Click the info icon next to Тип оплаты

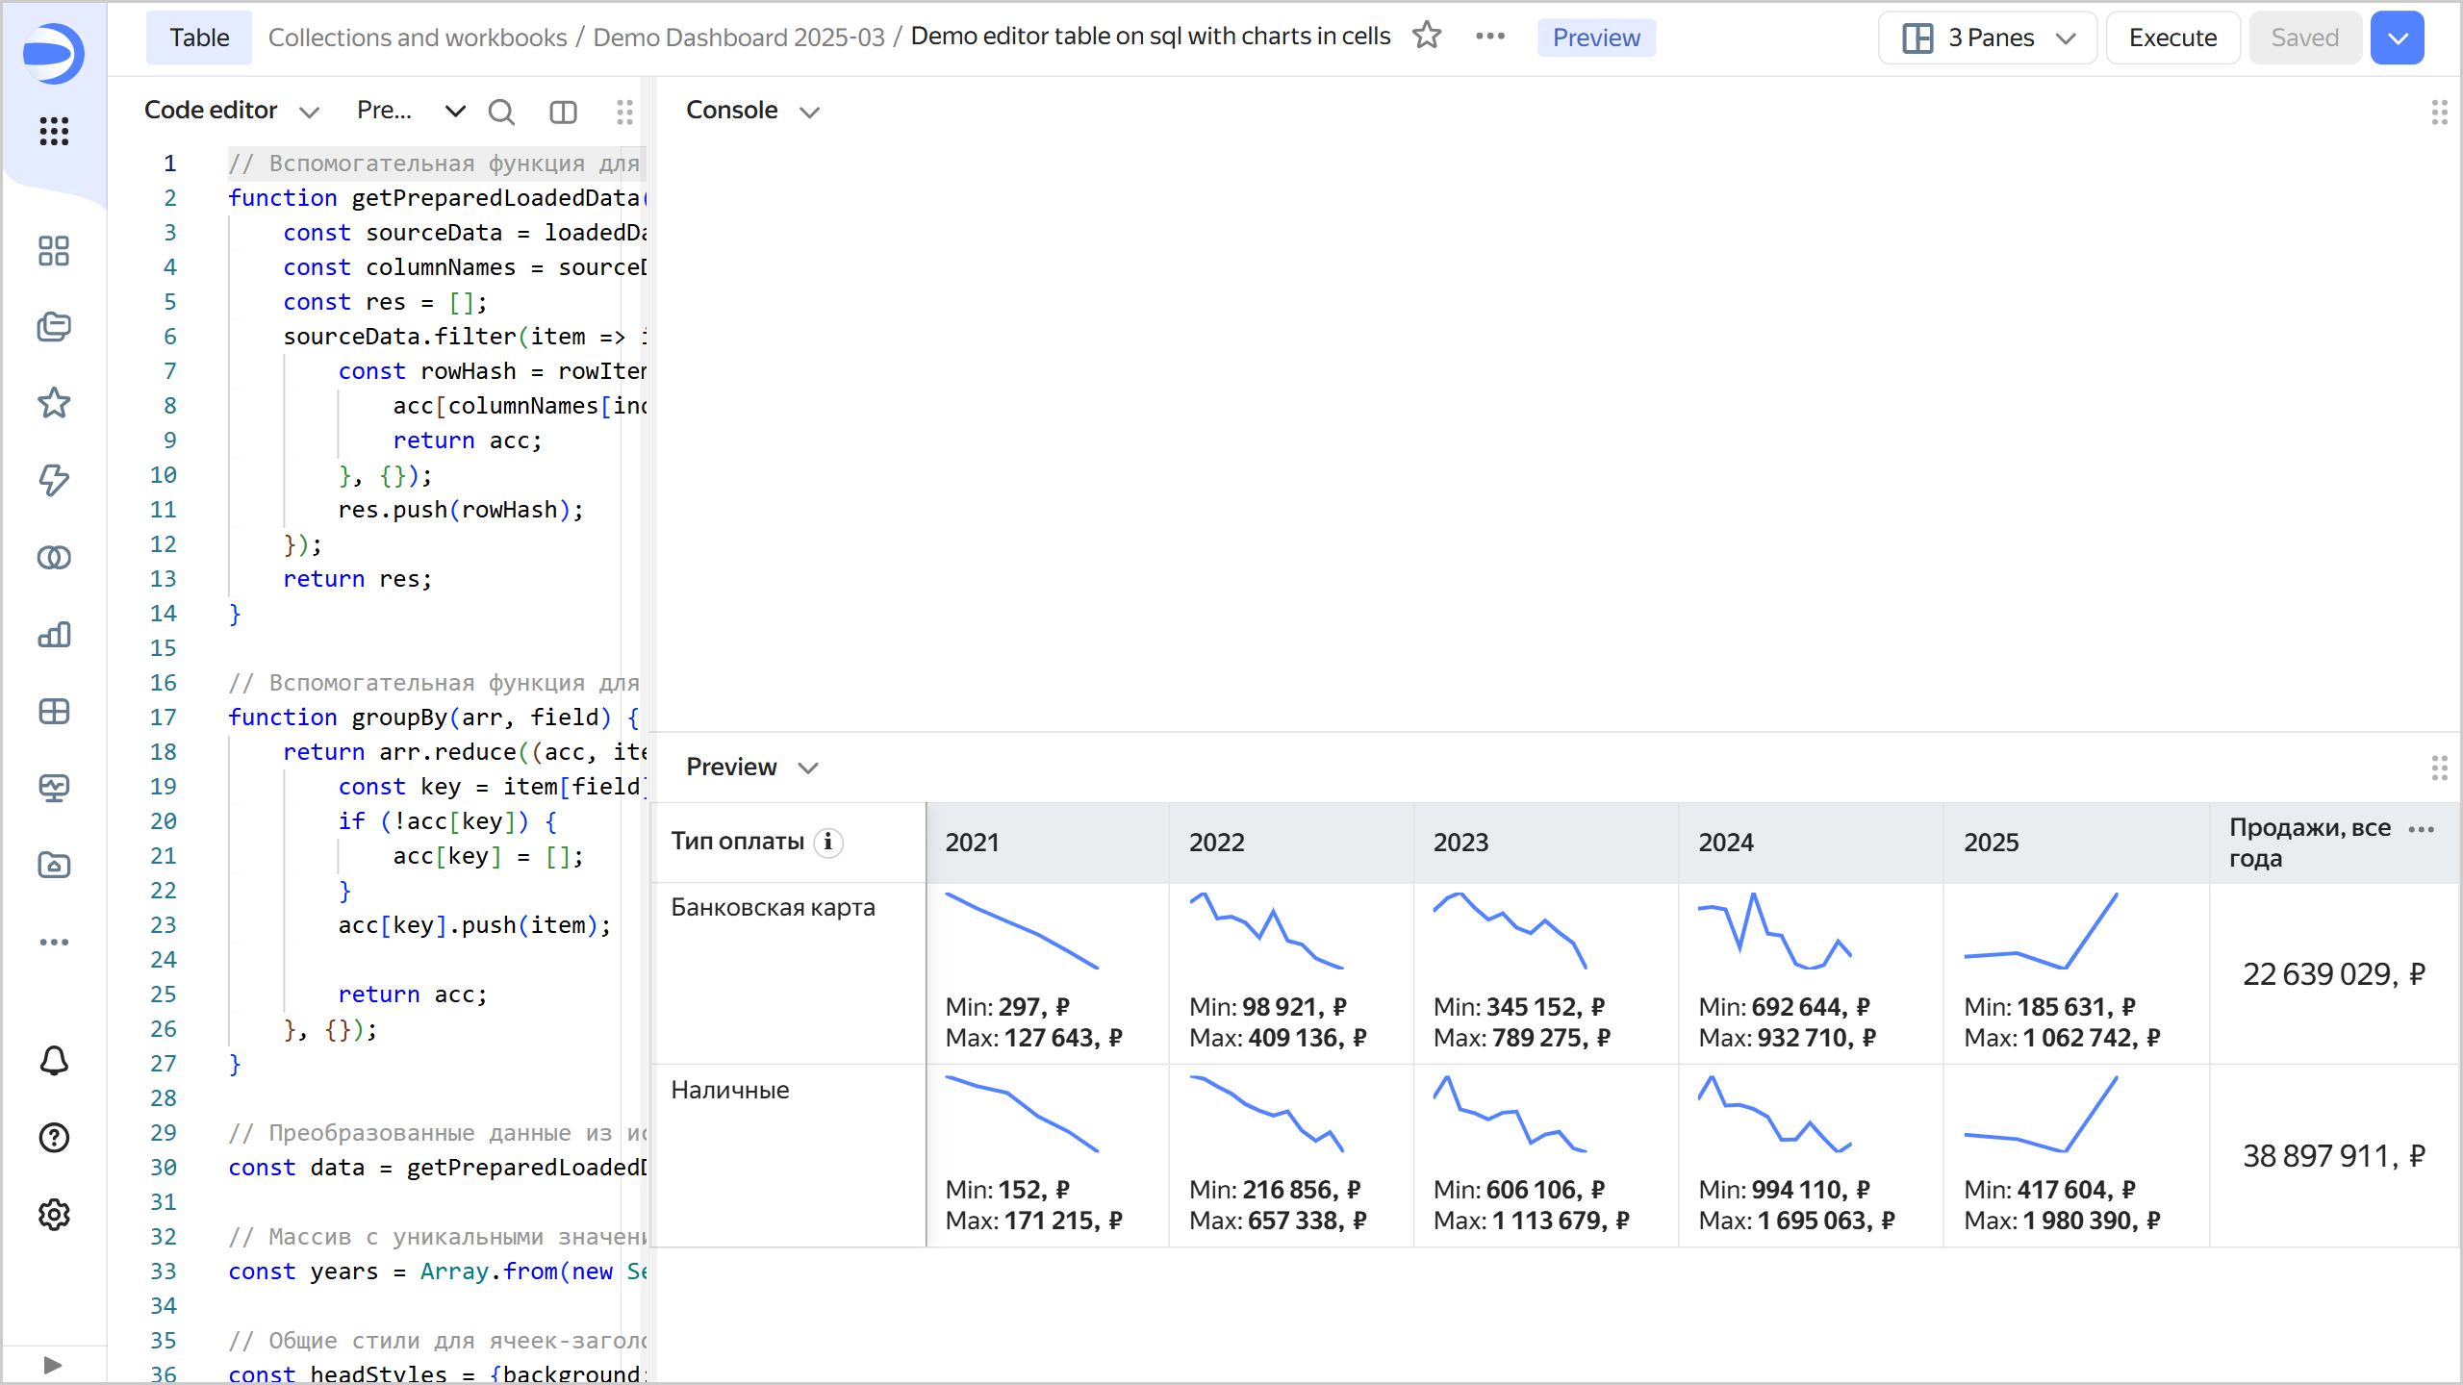coord(828,842)
